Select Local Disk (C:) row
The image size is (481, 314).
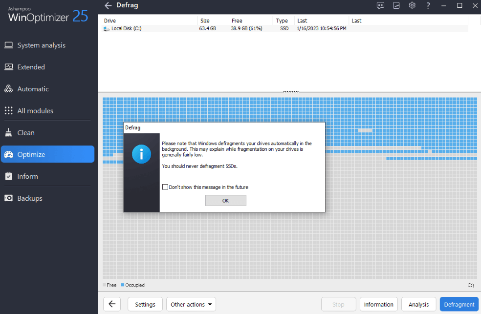(284, 28)
